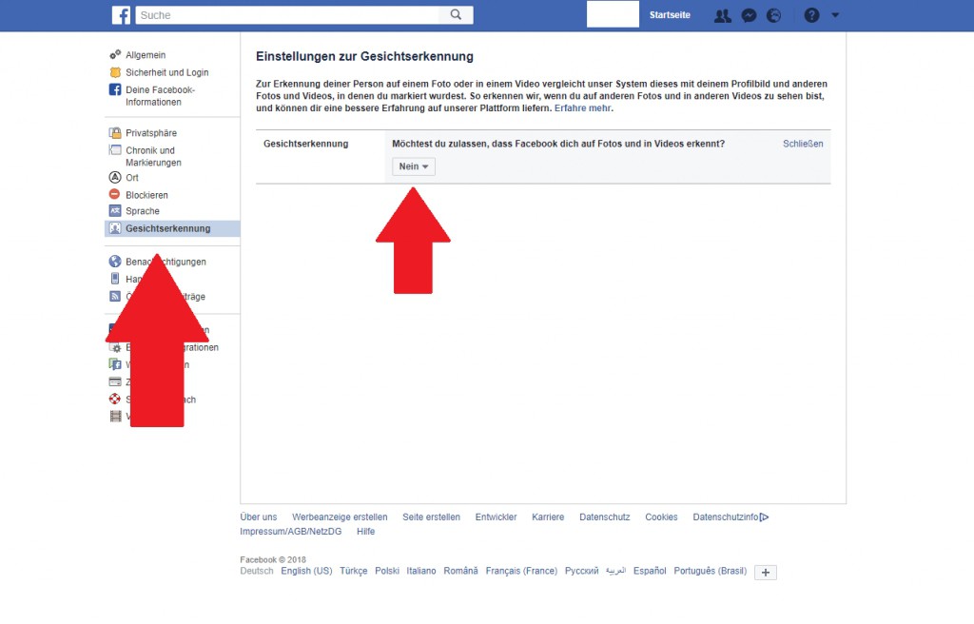Click the search magnifier button
This screenshot has width=974, height=624.
click(457, 15)
